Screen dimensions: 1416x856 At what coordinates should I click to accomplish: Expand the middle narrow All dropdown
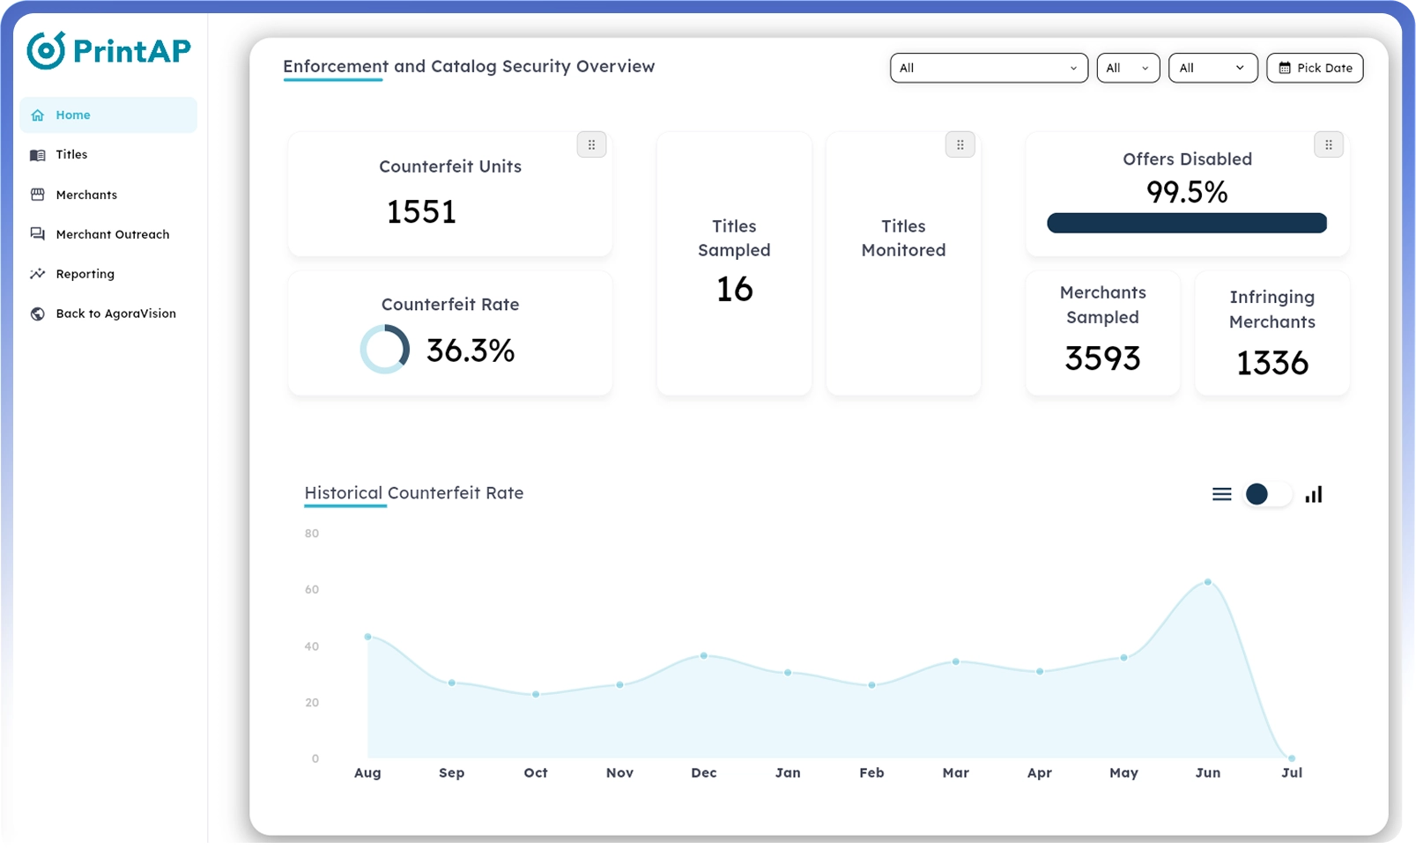(x=1128, y=68)
